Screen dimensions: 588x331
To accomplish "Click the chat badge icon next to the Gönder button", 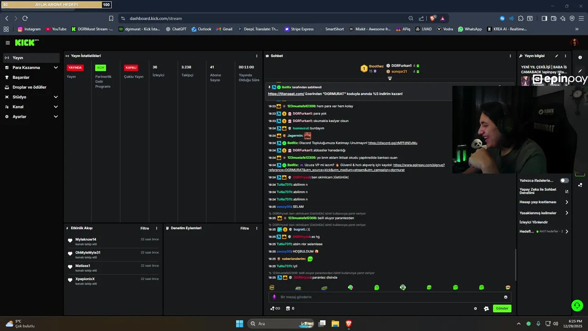I will pyautogui.click(x=486, y=308).
